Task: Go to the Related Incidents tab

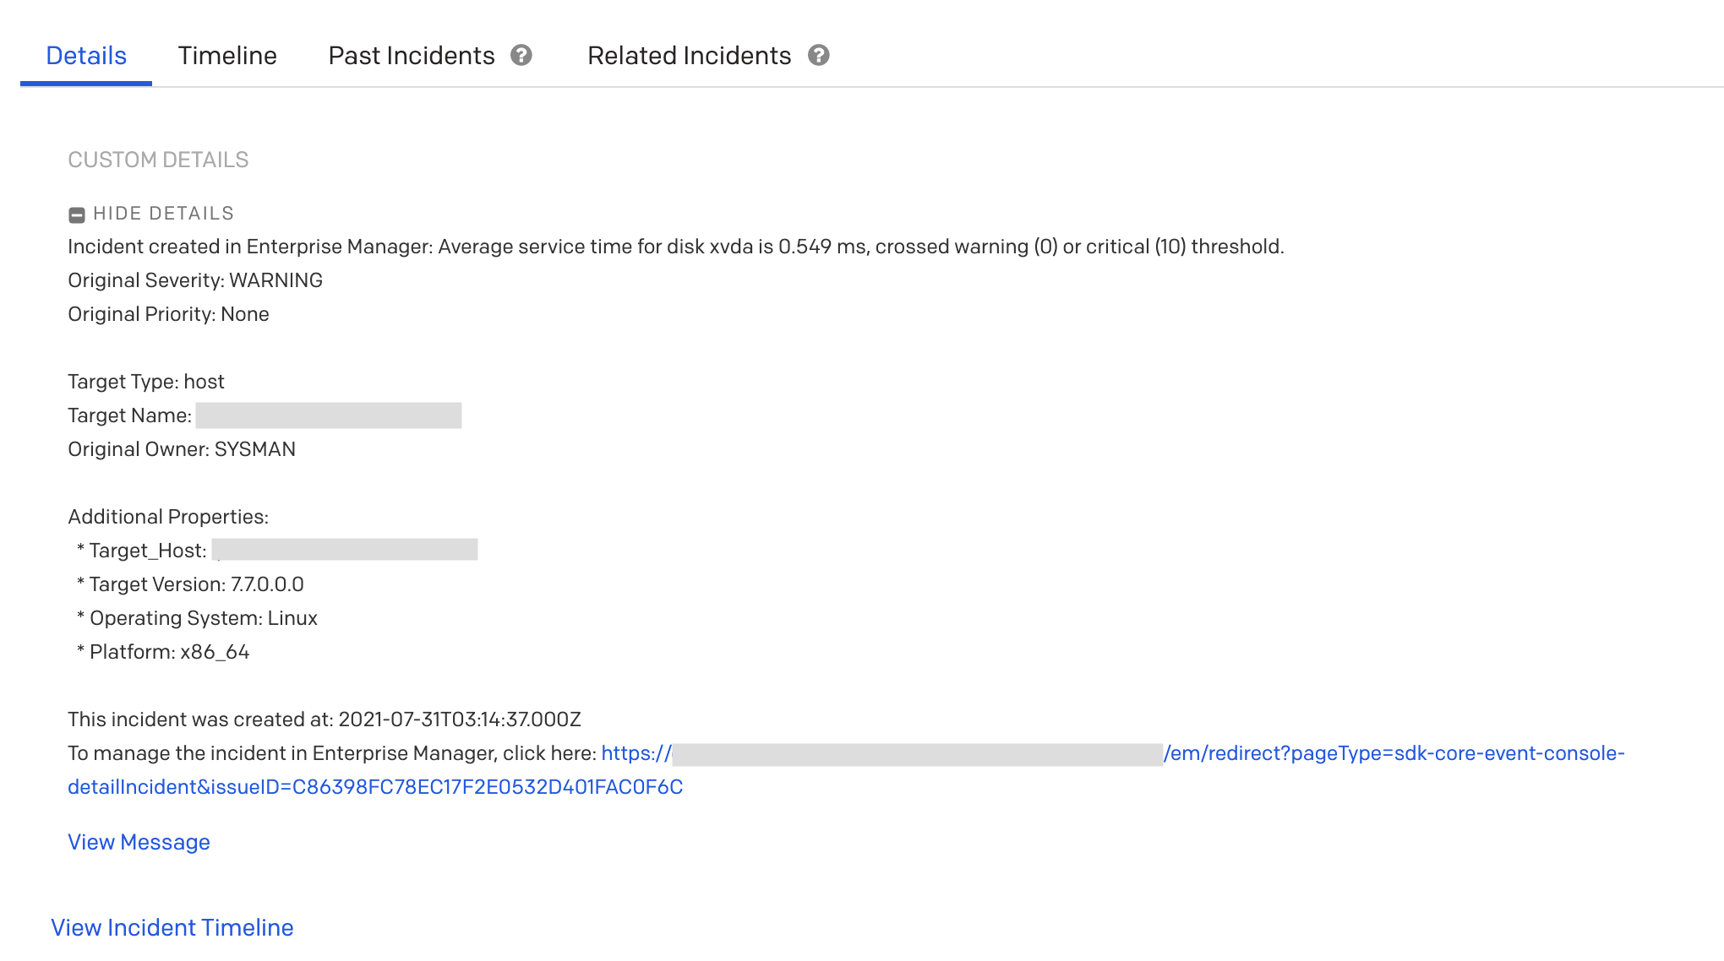Action: click(689, 56)
